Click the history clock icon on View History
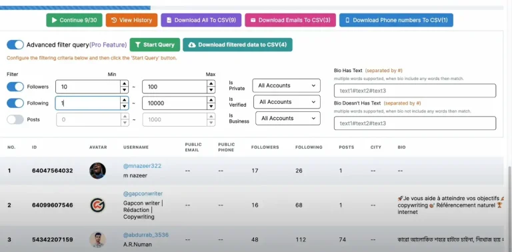This screenshot has height=252, width=512. (114, 20)
